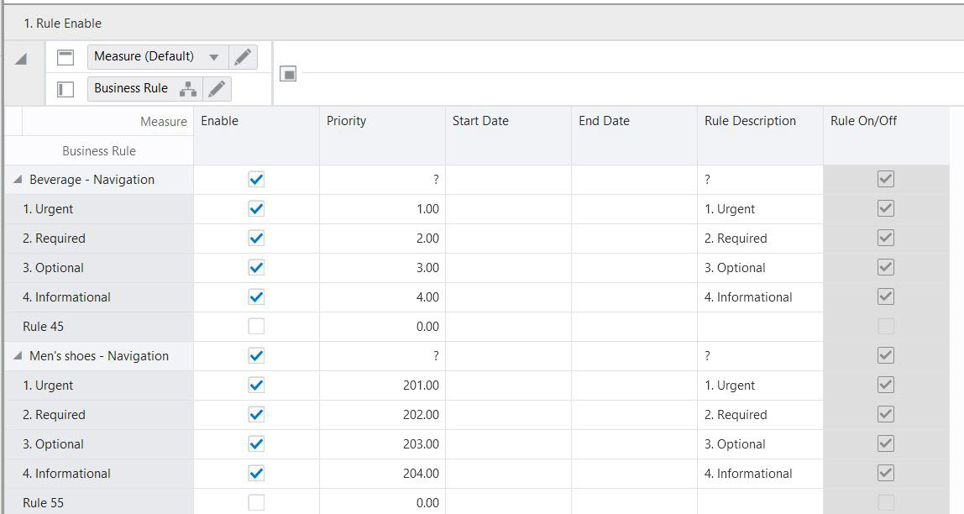
Task: Click the rows axis icon beside Business Rule
Action: pyautogui.click(x=67, y=88)
